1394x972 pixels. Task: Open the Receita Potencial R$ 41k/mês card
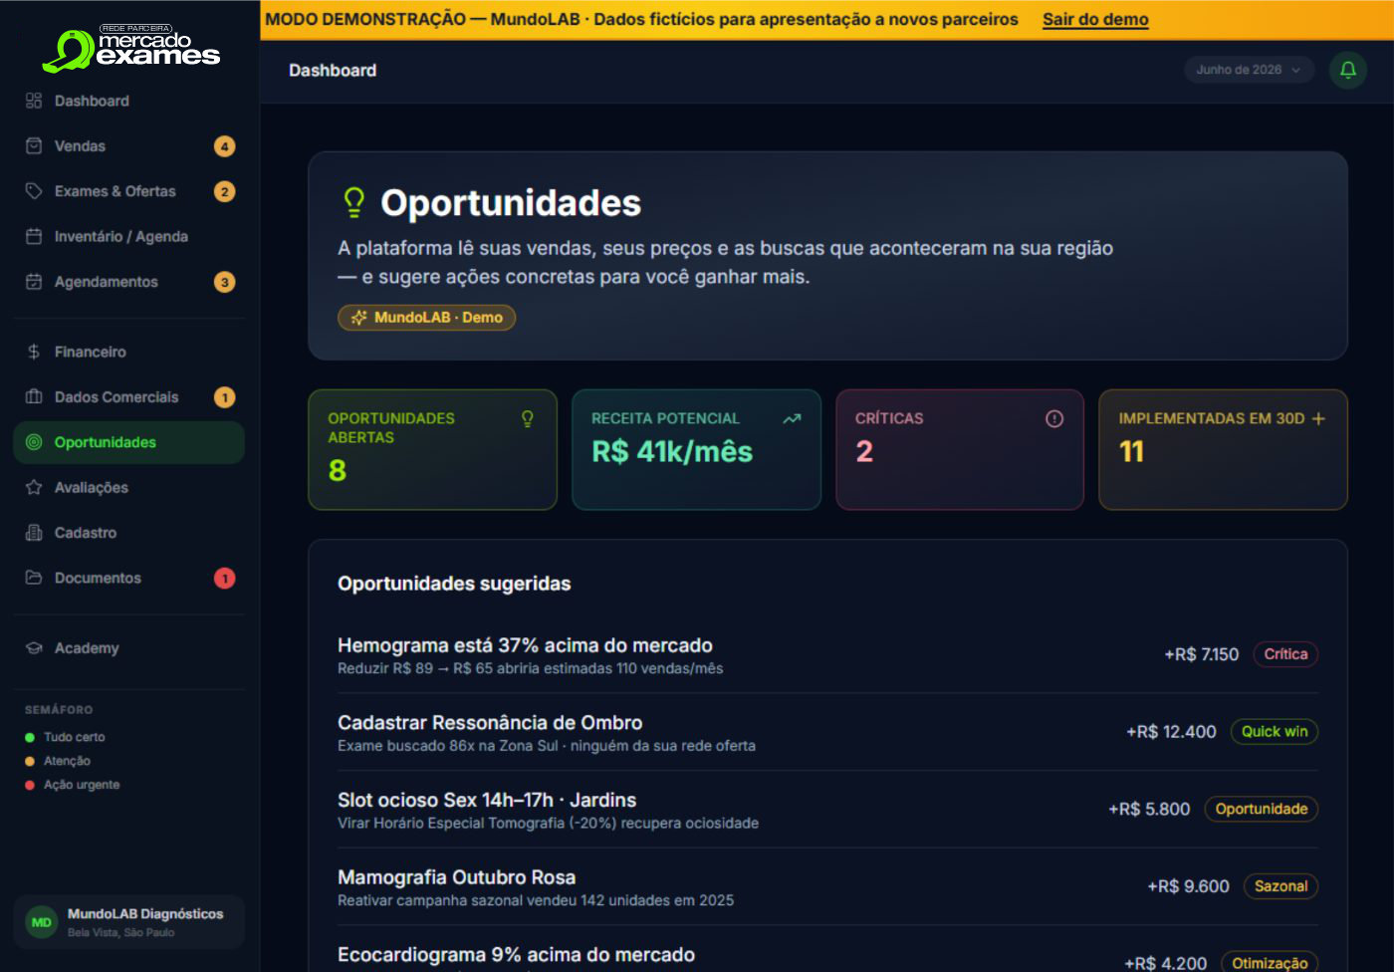coord(696,449)
